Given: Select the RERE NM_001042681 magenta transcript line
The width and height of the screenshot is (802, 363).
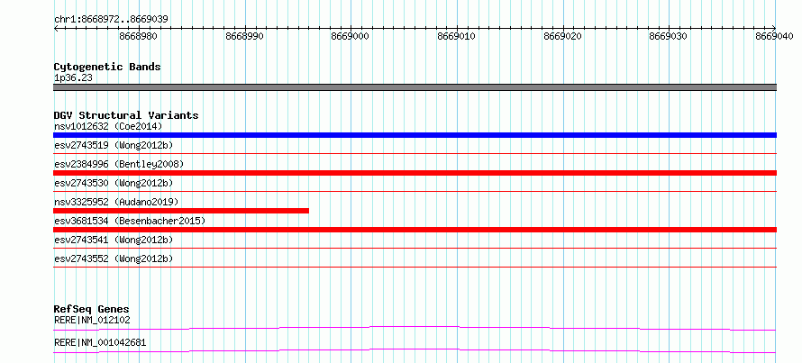Looking at the screenshot, I should pyautogui.click(x=415, y=350).
